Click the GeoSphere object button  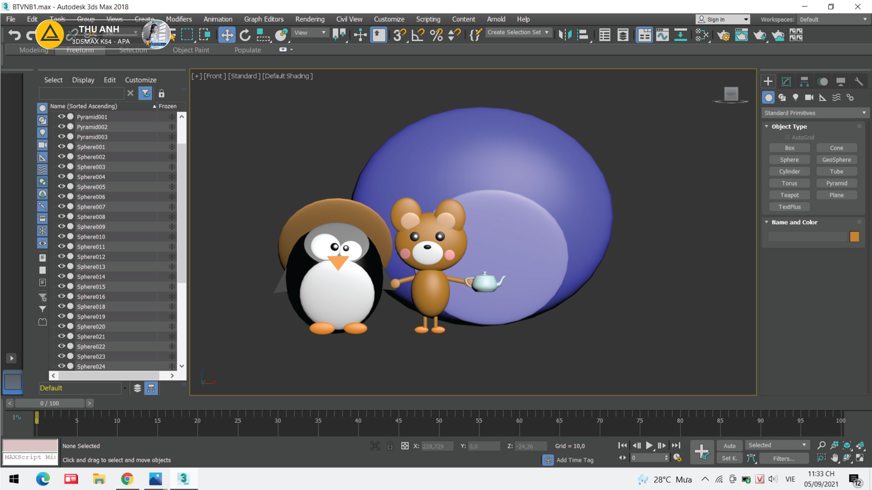click(836, 160)
